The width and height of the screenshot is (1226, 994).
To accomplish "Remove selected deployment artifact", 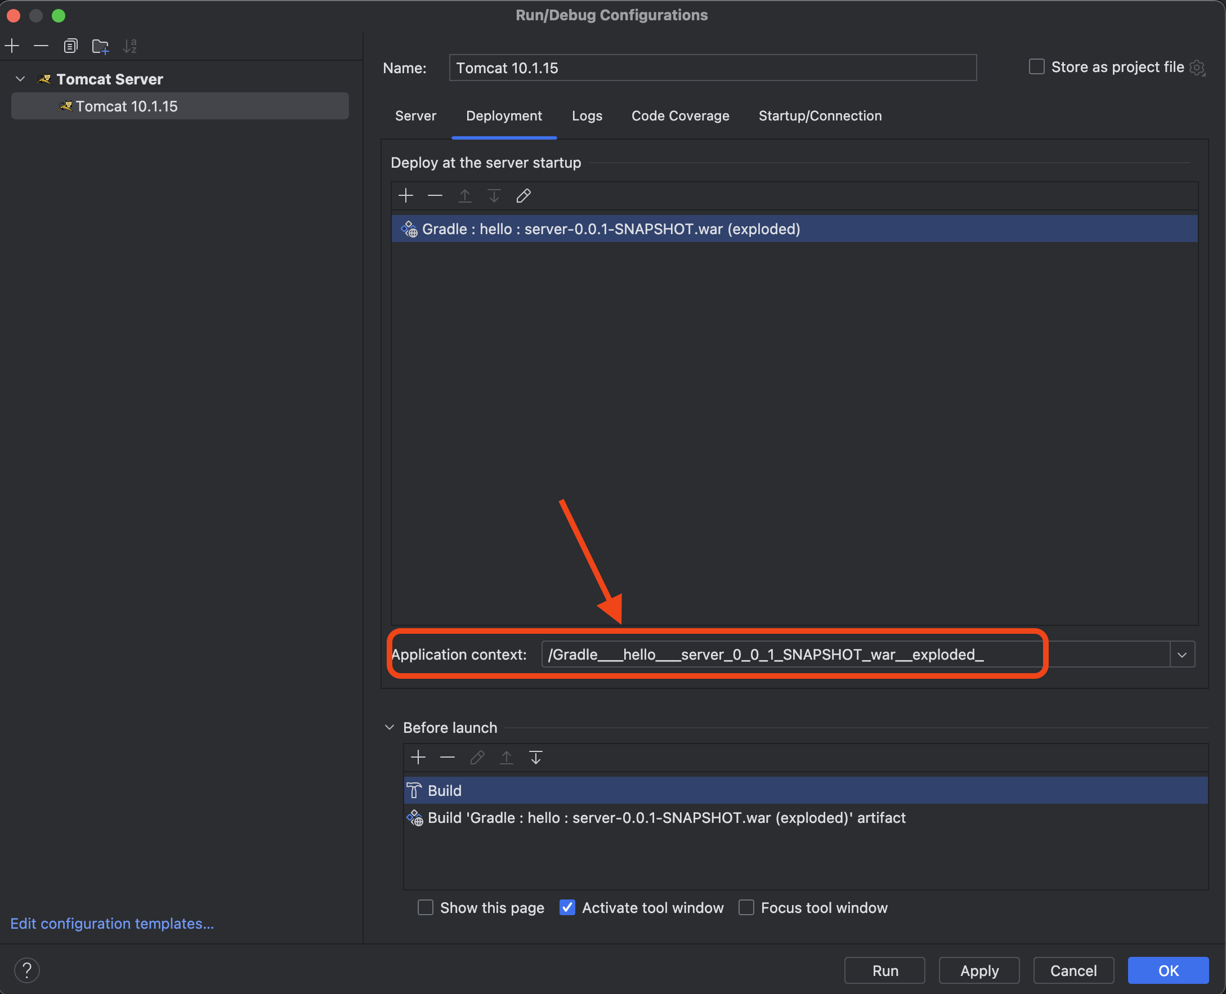I will [435, 196].
